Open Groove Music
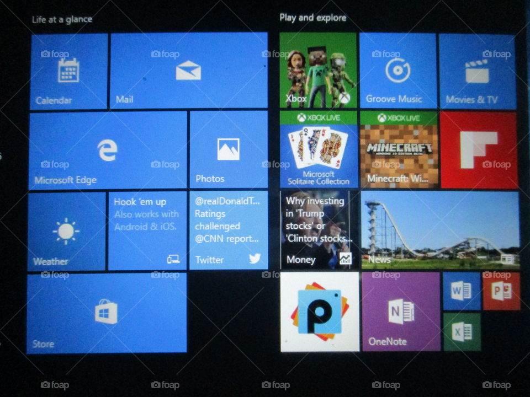This screenshot has width=530, height=397. (x=396, y=69)
